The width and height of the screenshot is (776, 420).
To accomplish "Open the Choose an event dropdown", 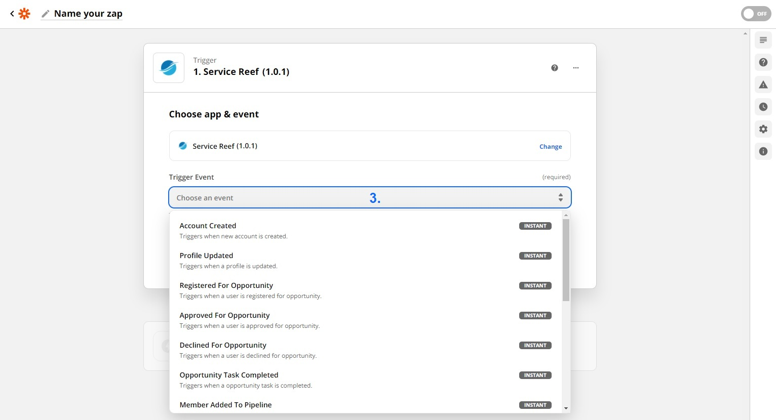I will [x=370, y=198].
